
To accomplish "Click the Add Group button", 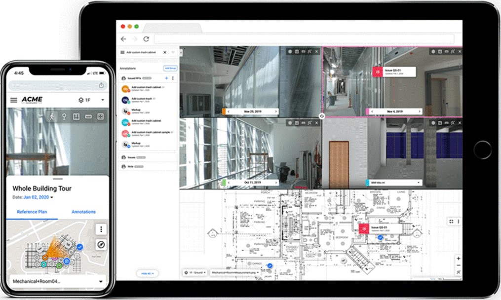I will click(170, 69).
